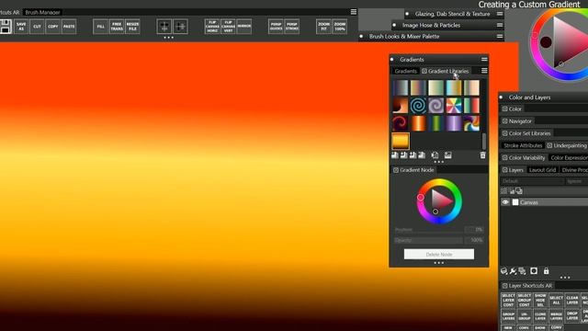Expand the Color Variability section
Viewport: 588px width, 331px height.
[x=504, y=157]
